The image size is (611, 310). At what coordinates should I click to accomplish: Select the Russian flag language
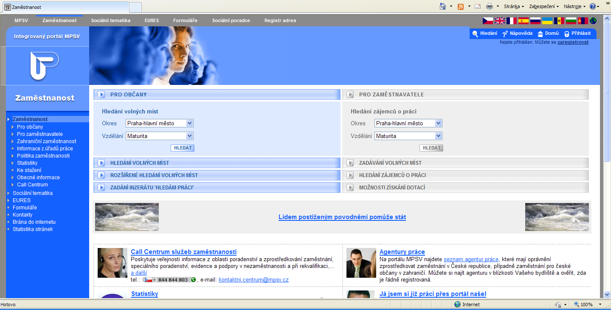pos(535,20)
